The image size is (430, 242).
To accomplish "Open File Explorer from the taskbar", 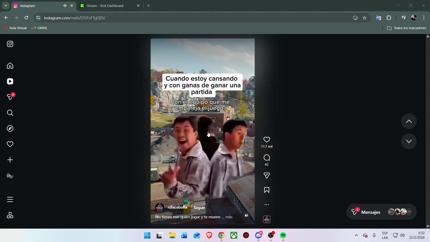I will (172, 235).
